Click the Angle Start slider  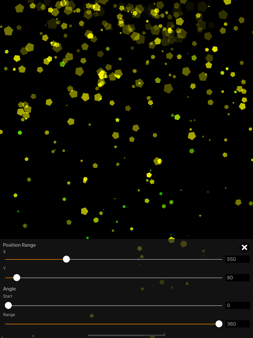[x=114, y=306]
